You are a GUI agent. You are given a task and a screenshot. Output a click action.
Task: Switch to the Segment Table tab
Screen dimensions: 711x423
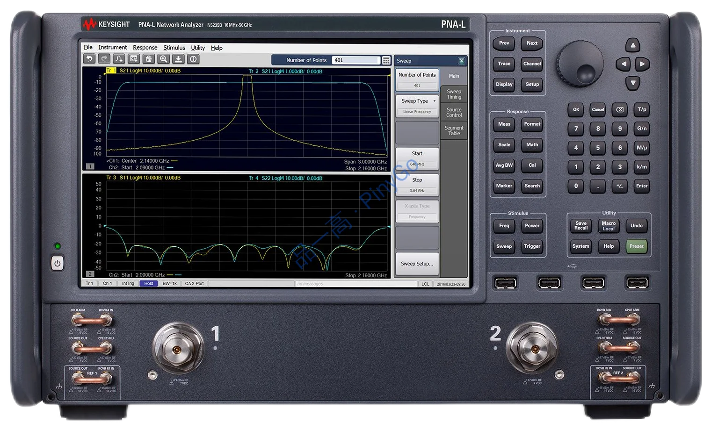point(454,130)
